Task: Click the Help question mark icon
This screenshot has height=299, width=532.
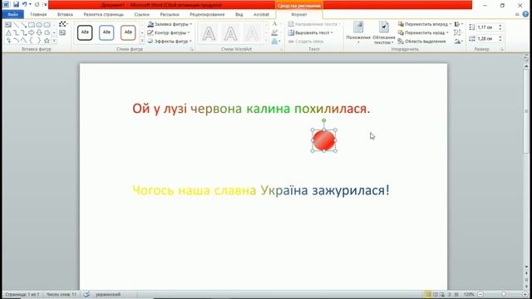Action: (x=525, y=14)
